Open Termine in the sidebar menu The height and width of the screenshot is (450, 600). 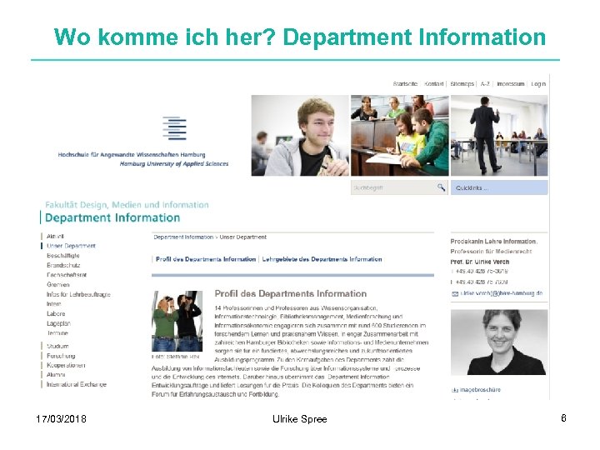pos(57,333)
